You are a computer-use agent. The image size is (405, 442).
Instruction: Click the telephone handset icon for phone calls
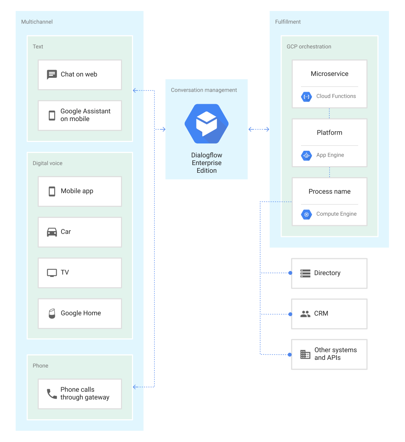pyautogui.click(x=52, y=394)
